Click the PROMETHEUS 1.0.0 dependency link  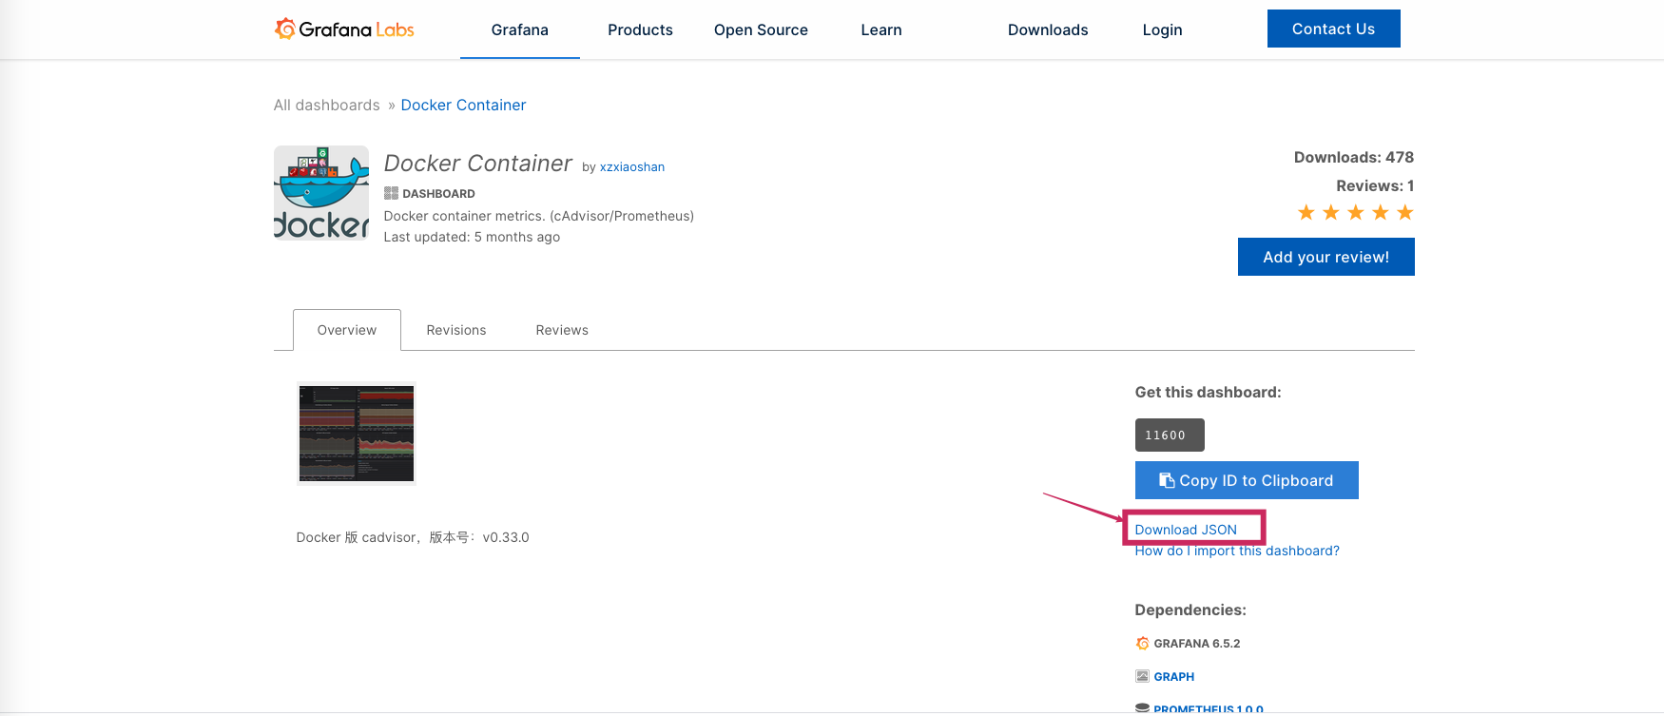(x=1208, y=709)
